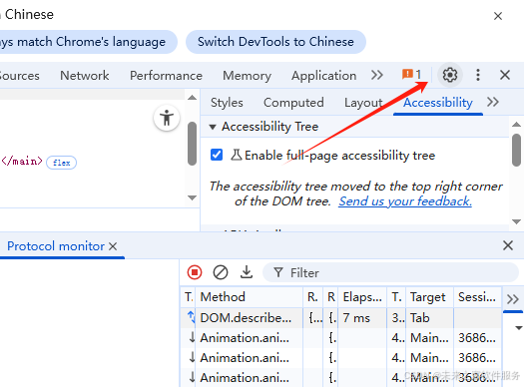Switch to accessibility tree view button
Image resolution: width=524 pixels, height=387 pixels.
click(x=167, y=118)
